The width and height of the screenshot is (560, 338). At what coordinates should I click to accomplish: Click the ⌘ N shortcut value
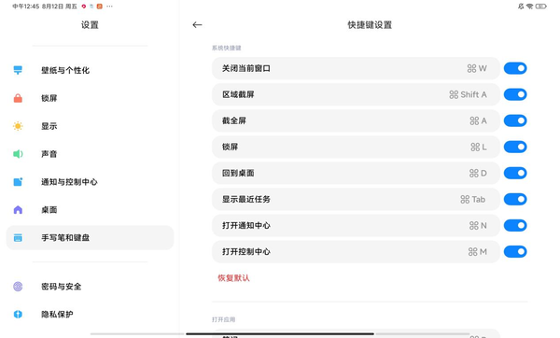pyautogui.click(x=478, y=225)
